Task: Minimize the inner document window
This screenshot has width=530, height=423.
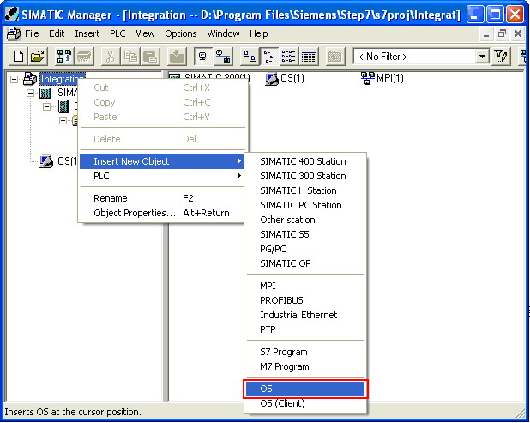Action: point(486,33)
